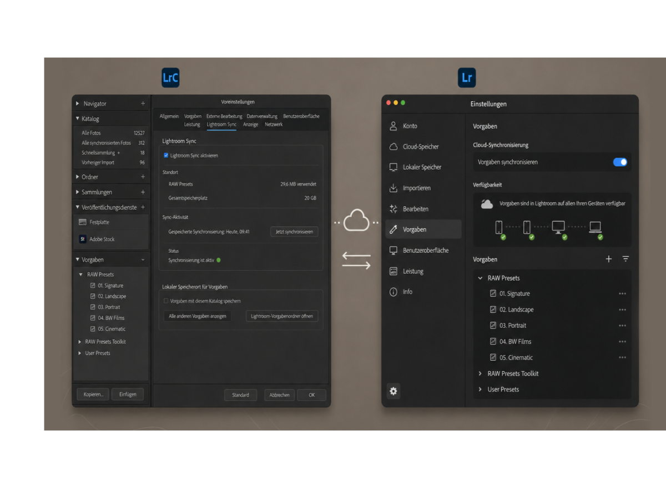Open Konto settings icon
Image resolution: width=666 pixels, height=500 pixels.
coord(393,126)
